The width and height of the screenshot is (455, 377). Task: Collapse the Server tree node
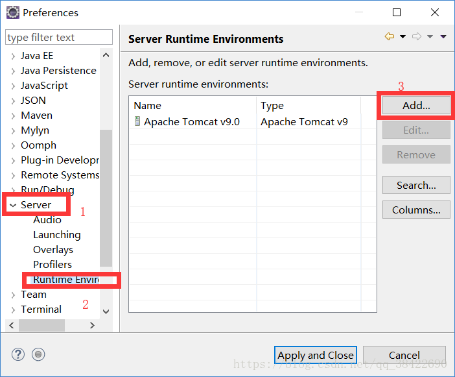point(13,205)
